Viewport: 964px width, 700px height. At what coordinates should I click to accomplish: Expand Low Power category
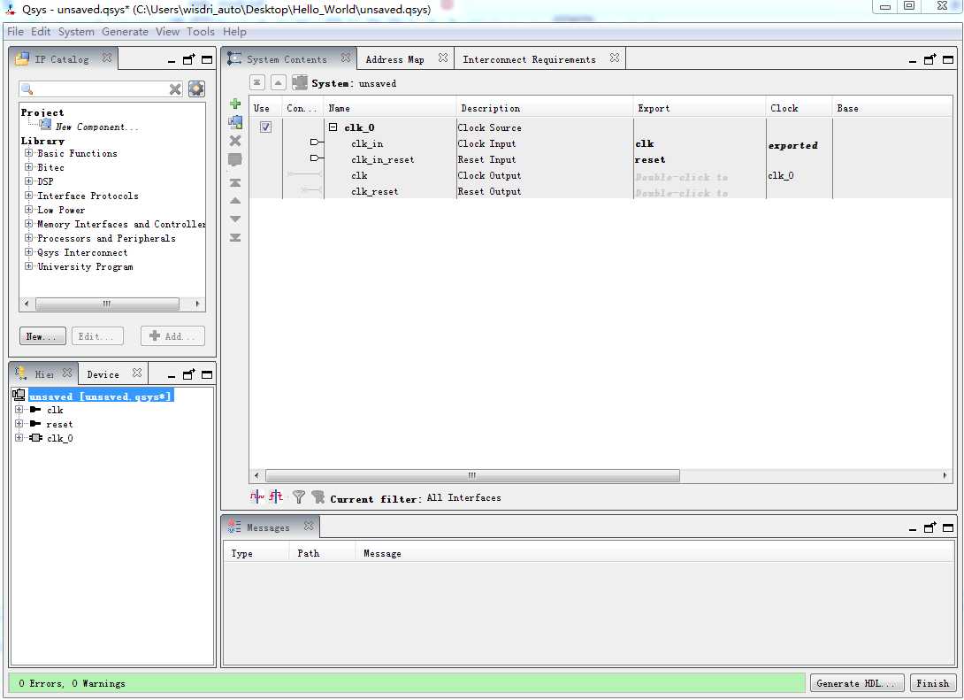28,209
